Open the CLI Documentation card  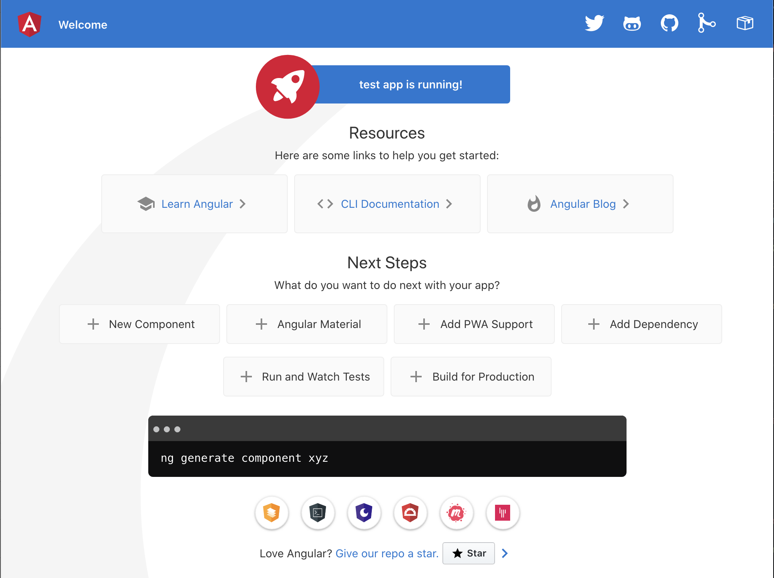(x=387, y=204)
